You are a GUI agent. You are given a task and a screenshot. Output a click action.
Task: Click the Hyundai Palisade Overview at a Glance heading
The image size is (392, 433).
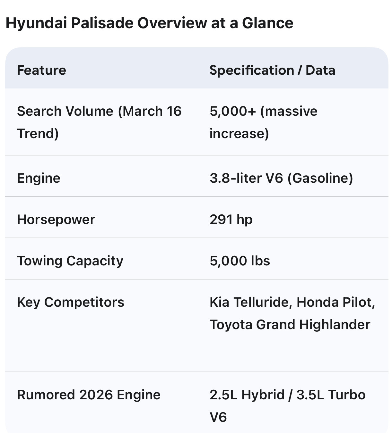(149, 23)
